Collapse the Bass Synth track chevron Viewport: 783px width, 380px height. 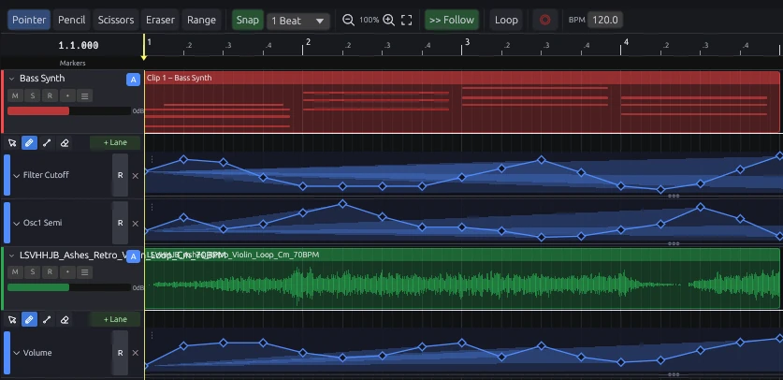[11, 79]
